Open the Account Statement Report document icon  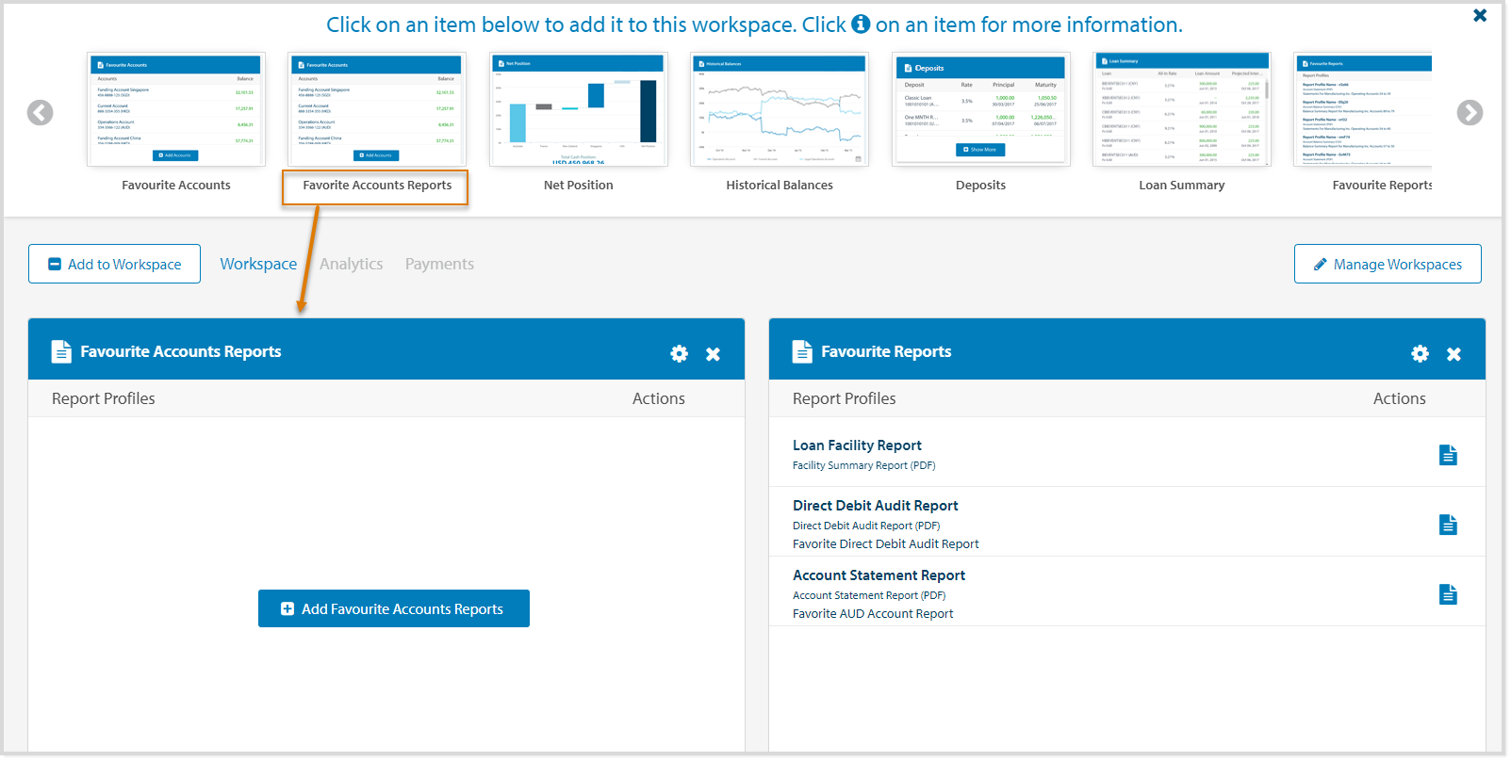[1448, 594]
